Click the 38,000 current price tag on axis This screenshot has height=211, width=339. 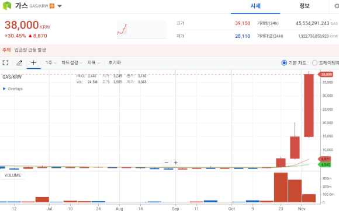click(x=326, y=75)
